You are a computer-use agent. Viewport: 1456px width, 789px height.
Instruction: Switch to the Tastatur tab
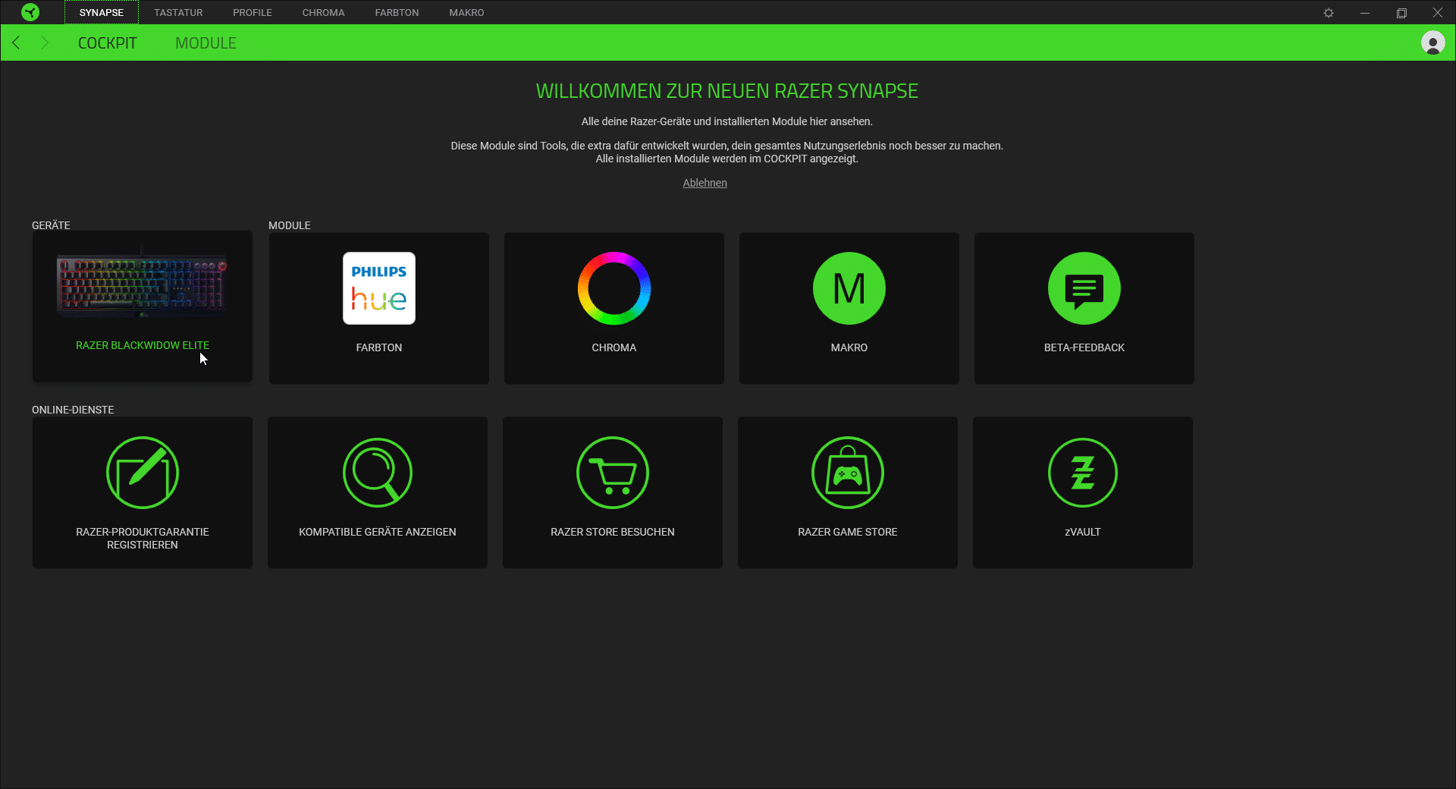[178, 13]
